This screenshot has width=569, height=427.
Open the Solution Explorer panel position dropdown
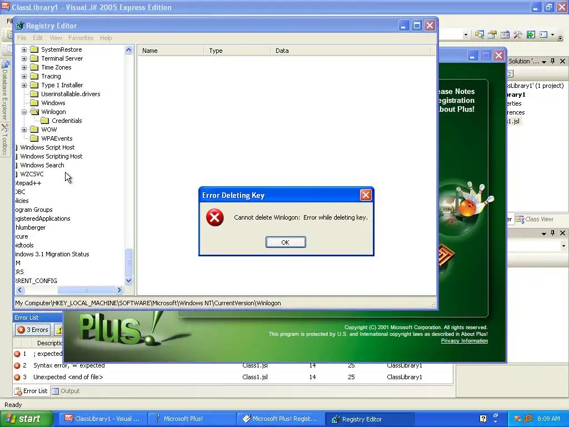543,62
